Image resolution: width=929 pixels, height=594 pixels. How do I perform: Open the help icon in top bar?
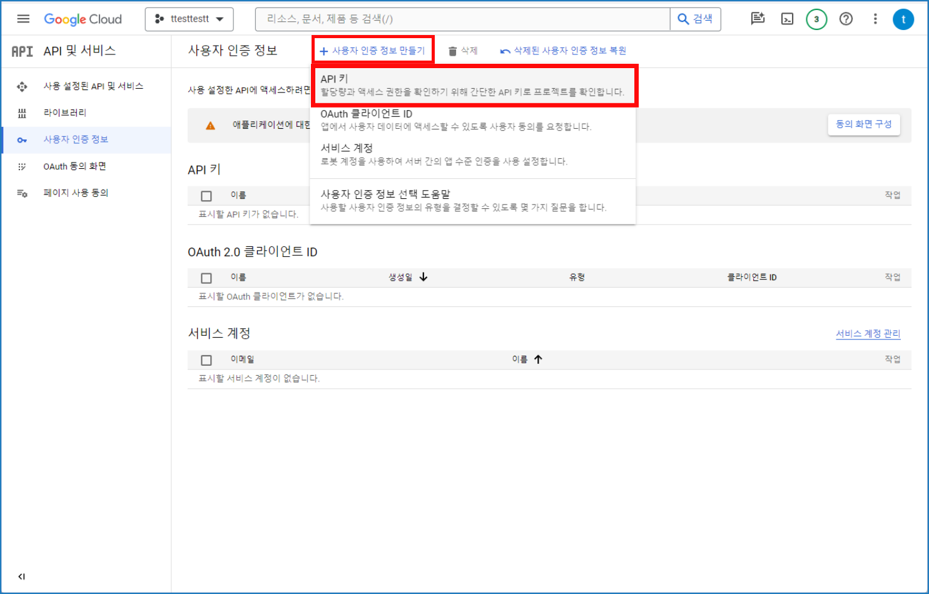click(x=846, y=19)
